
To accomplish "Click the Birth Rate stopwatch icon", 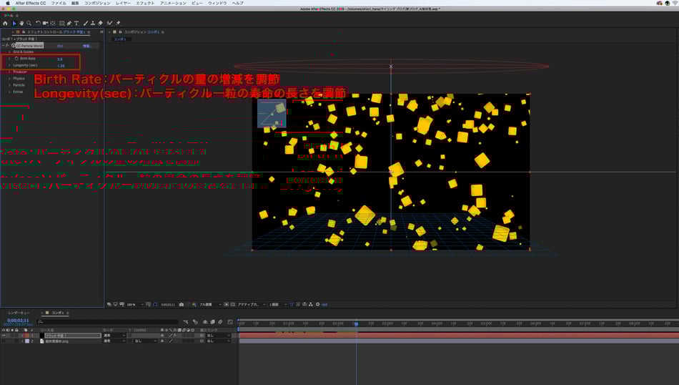I will (x=16, y=59).
